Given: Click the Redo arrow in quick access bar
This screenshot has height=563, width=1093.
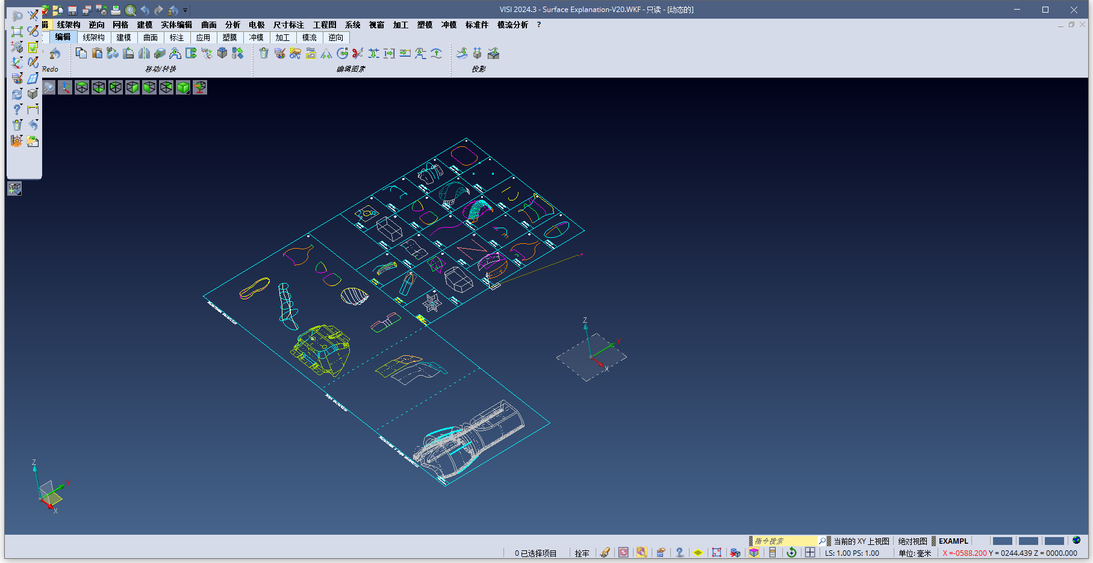Looking at the screenshot, I should (x=158, y=10).
